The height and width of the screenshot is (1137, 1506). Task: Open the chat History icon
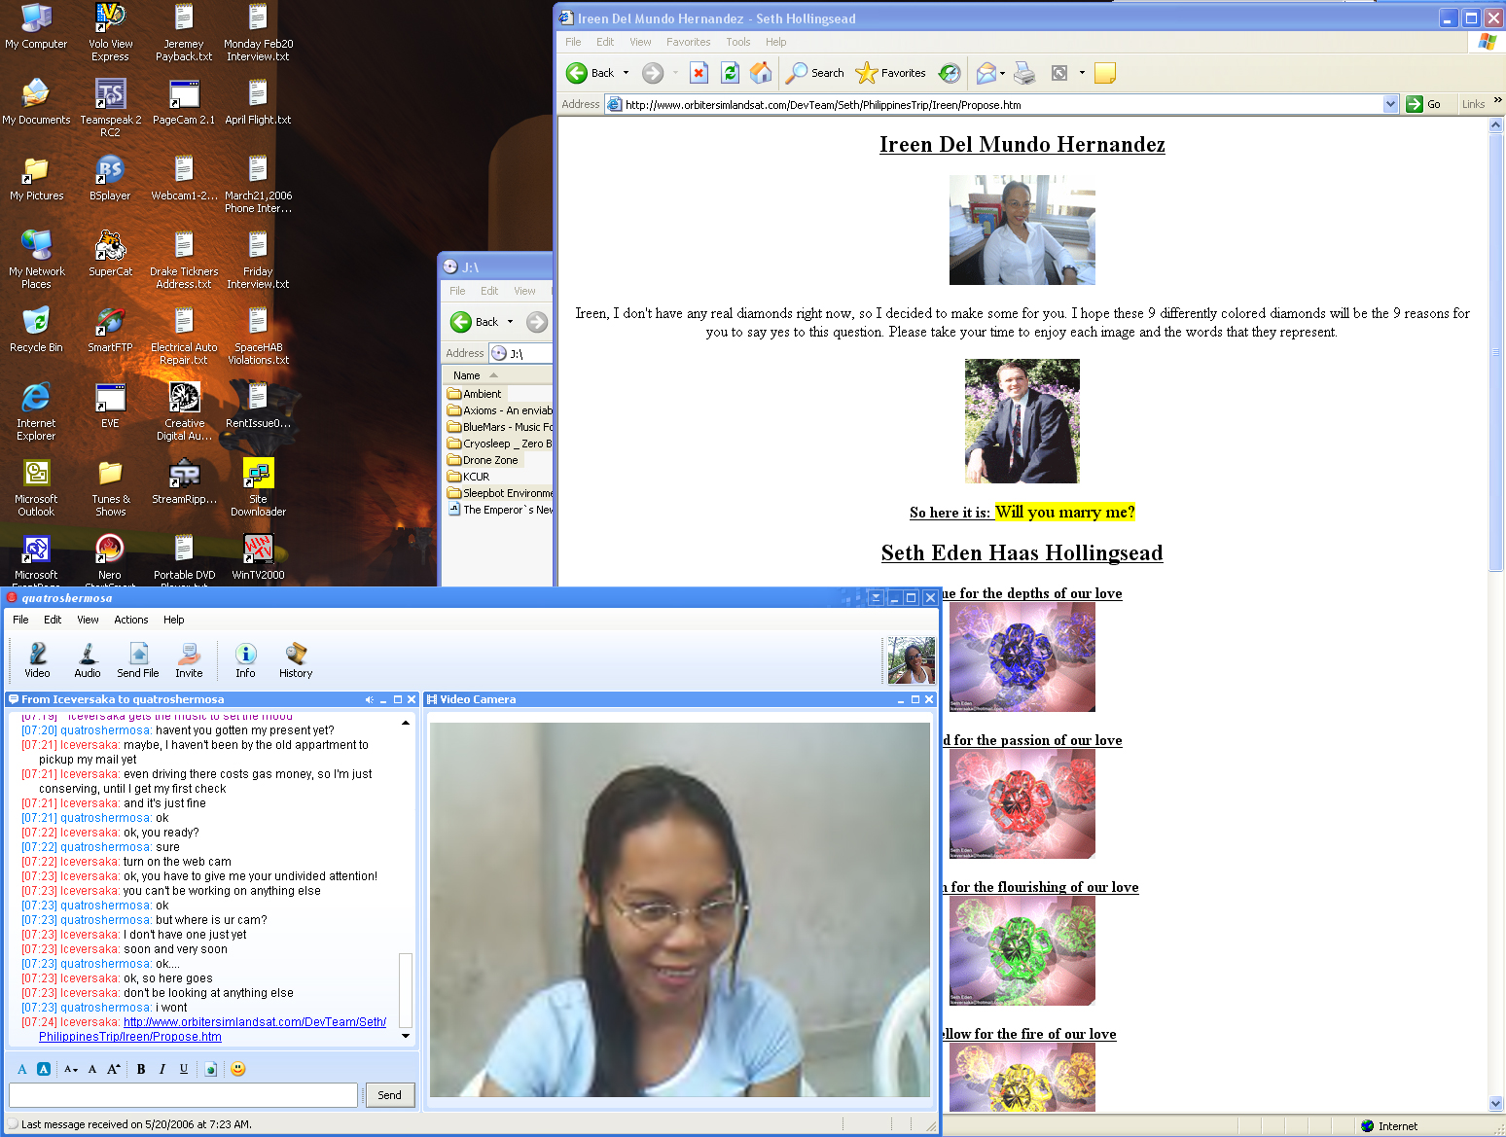tap(296, 659)
